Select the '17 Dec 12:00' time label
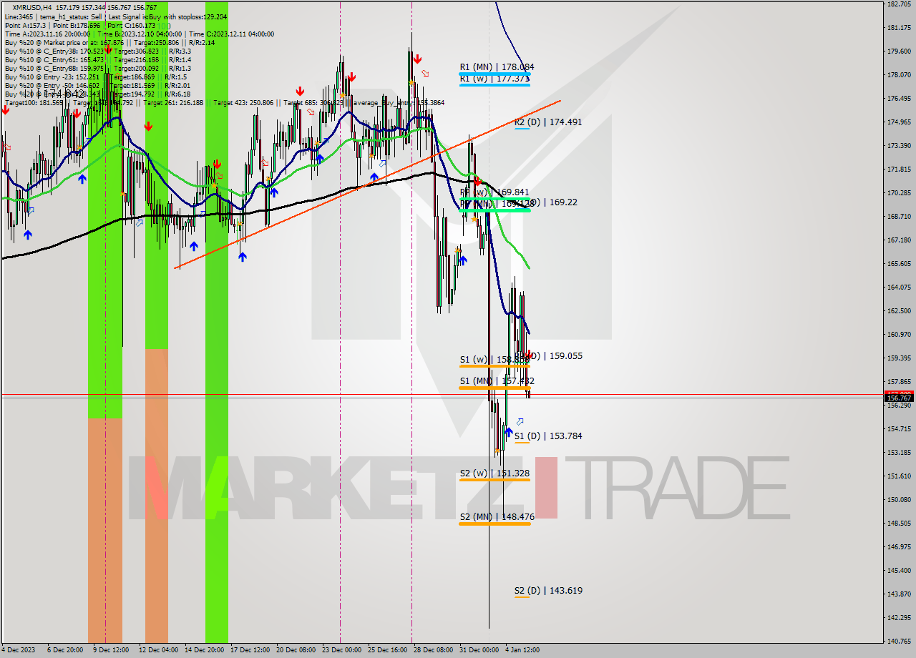 pos(250,650)
